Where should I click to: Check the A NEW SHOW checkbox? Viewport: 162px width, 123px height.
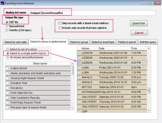coord(7,68)
